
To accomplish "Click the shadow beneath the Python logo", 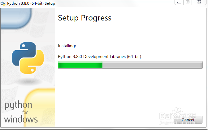I will coord(28,81).
